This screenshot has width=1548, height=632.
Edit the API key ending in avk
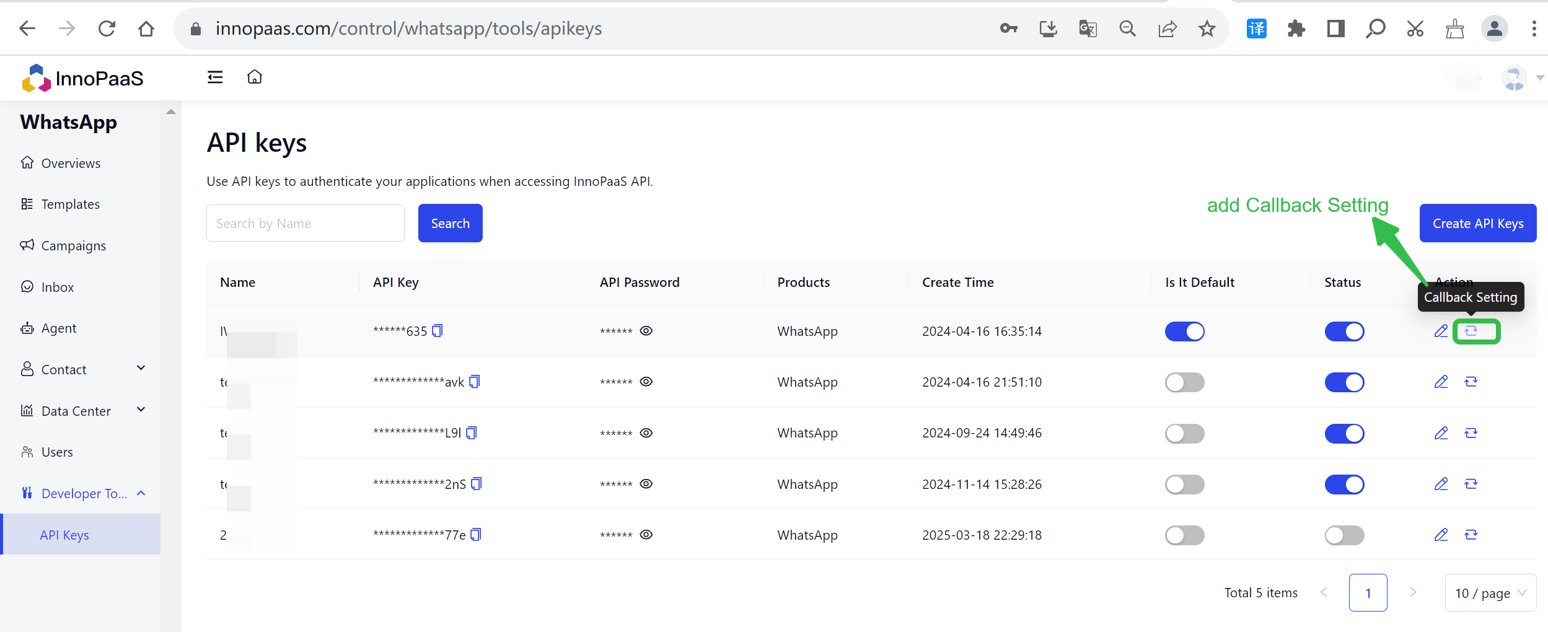pyautogui.click(x=1441, y=382)
